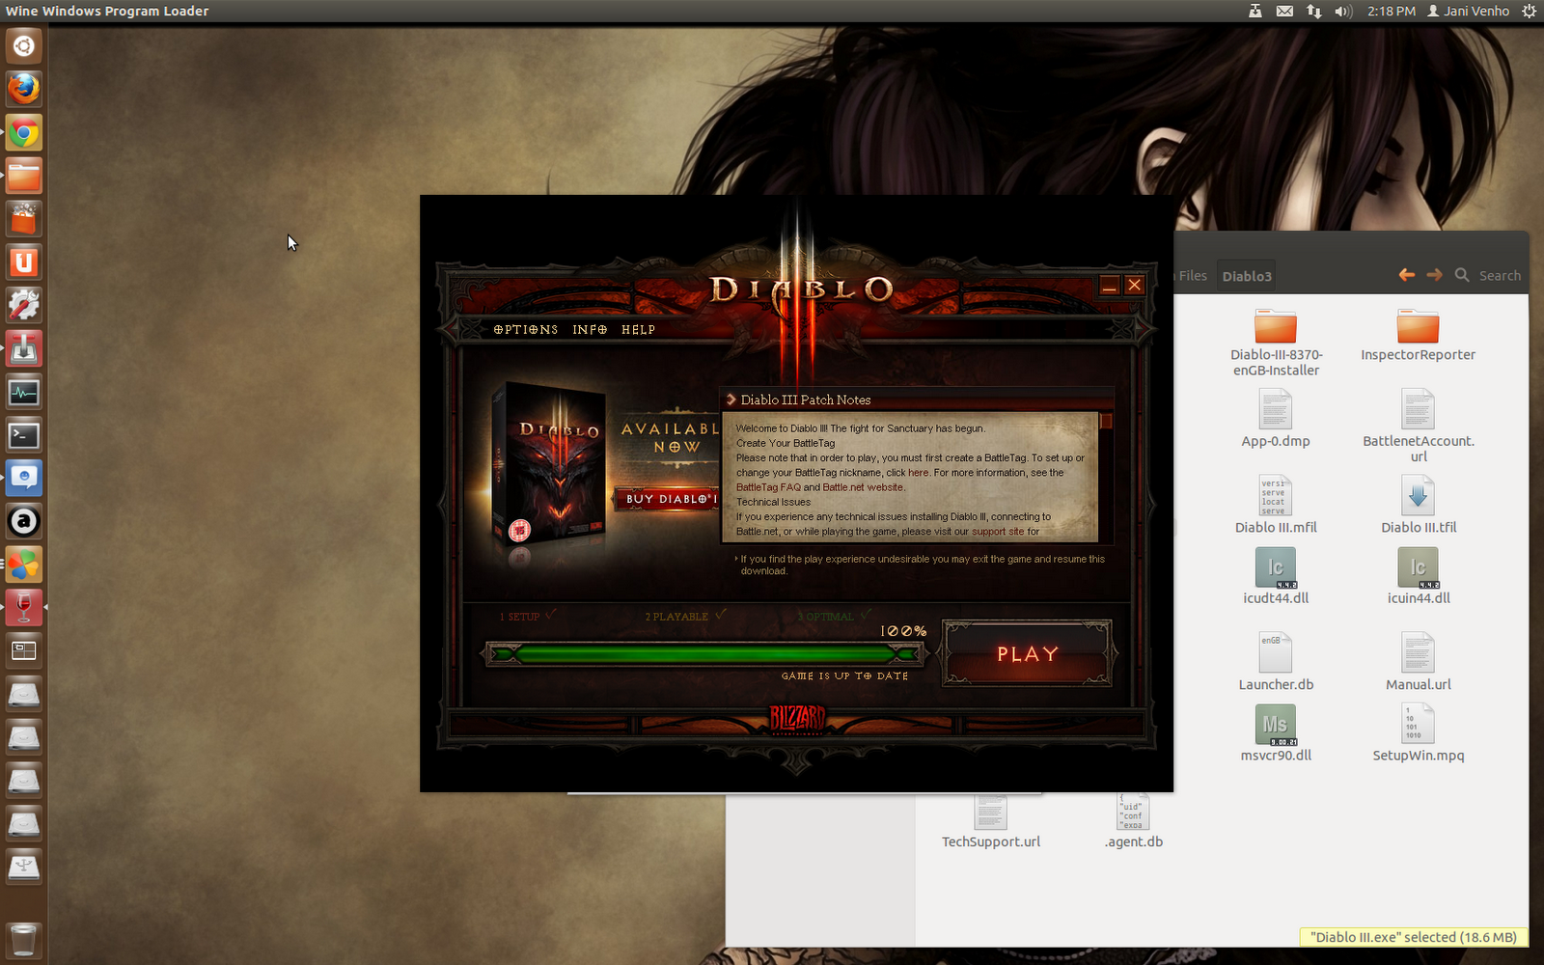This screenshot has height=965, width=1544.
Task: Open the Diablo launcher Options menu
Action: [526, 330]
